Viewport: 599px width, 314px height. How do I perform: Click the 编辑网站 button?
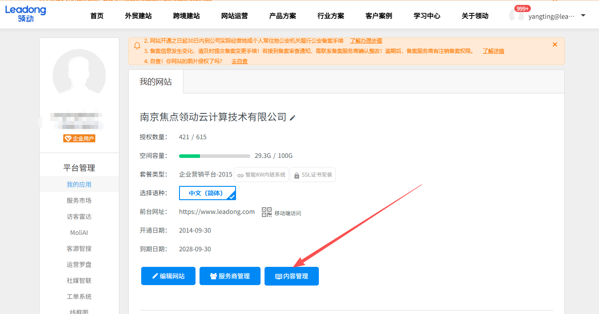pyautogui.click(x=168, y=276)
